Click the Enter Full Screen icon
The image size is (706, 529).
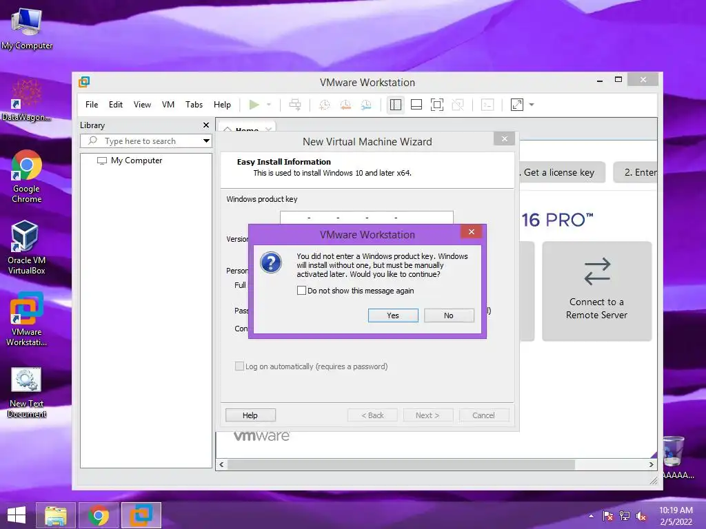pyautogui.click(x=436, y=105)
